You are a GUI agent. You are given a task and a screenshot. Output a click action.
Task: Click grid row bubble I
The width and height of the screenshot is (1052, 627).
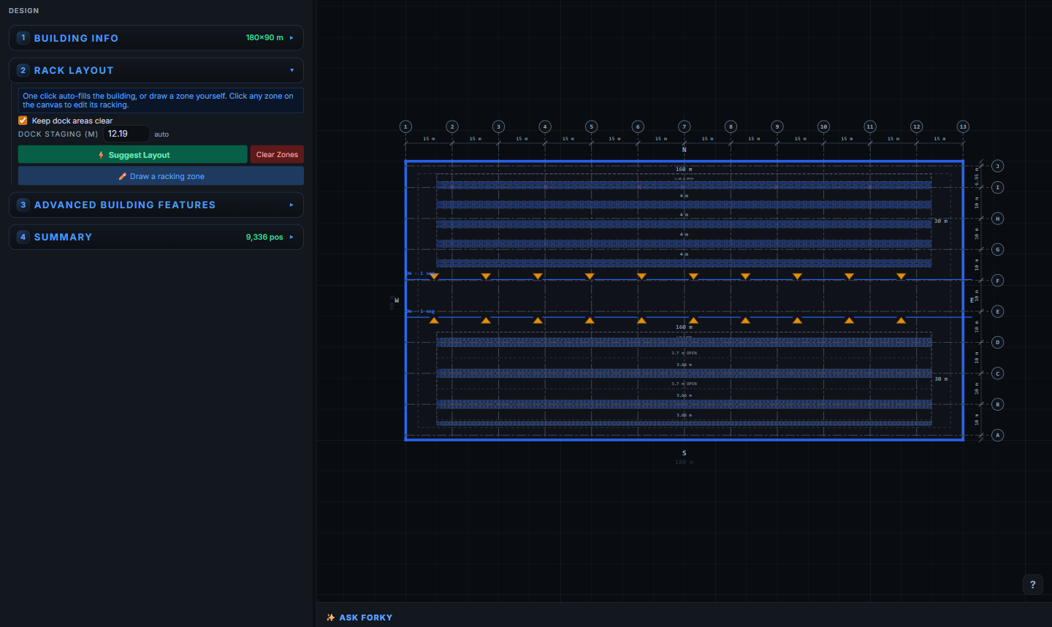[998, 187]
